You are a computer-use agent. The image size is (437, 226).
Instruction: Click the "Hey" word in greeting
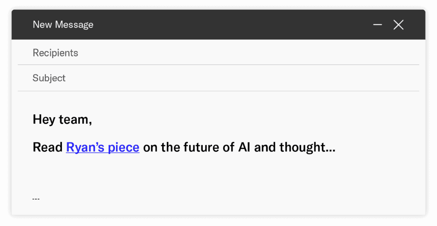(x=44, y=120)
